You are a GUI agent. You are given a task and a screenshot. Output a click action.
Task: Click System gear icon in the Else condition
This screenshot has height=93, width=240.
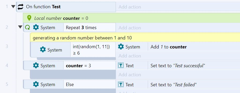pyautogui.click(x=36, y=84)
